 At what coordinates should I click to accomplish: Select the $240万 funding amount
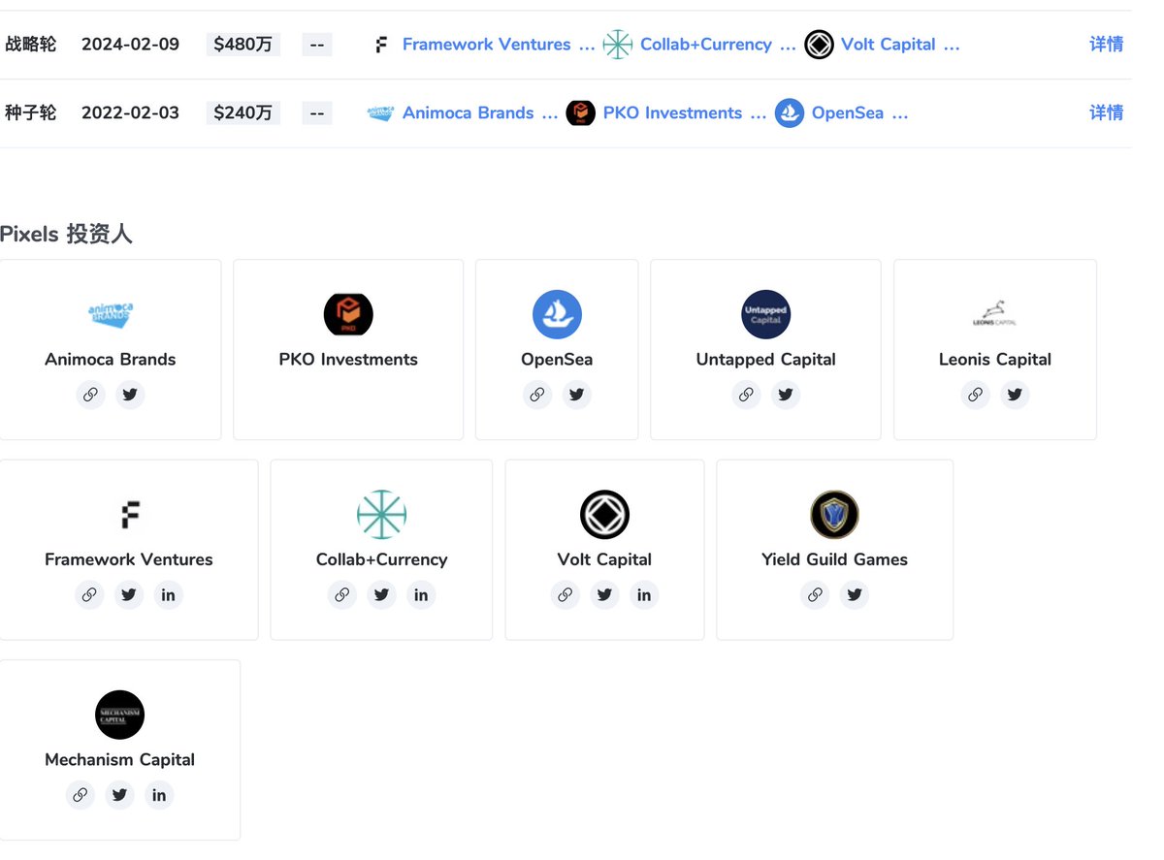[243, 112]
